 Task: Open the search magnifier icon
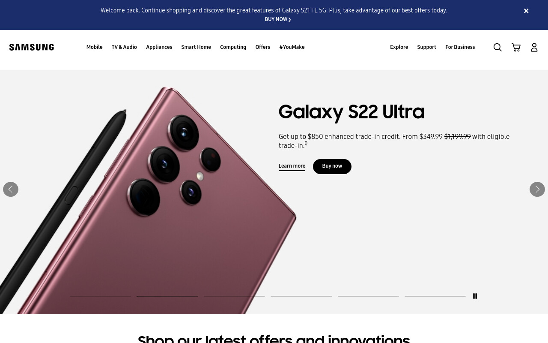pyautogui.click(x=497, y=47)
